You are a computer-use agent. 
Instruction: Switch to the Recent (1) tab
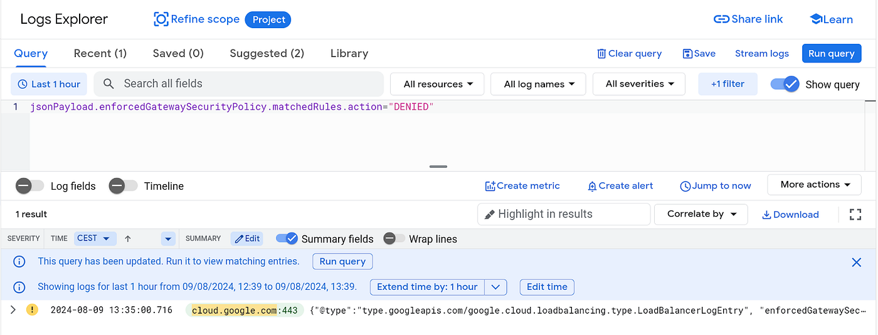tap(100, 54)
